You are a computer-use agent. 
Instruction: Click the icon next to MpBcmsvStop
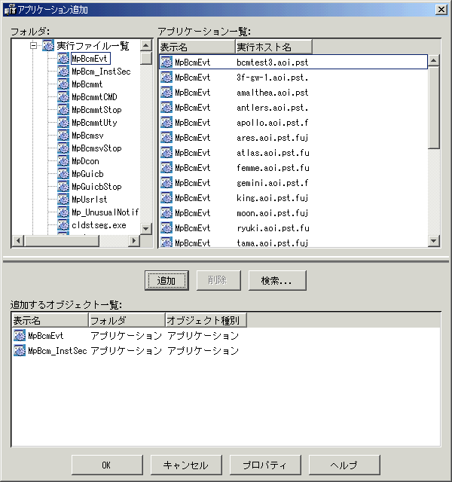click(63, 148)
